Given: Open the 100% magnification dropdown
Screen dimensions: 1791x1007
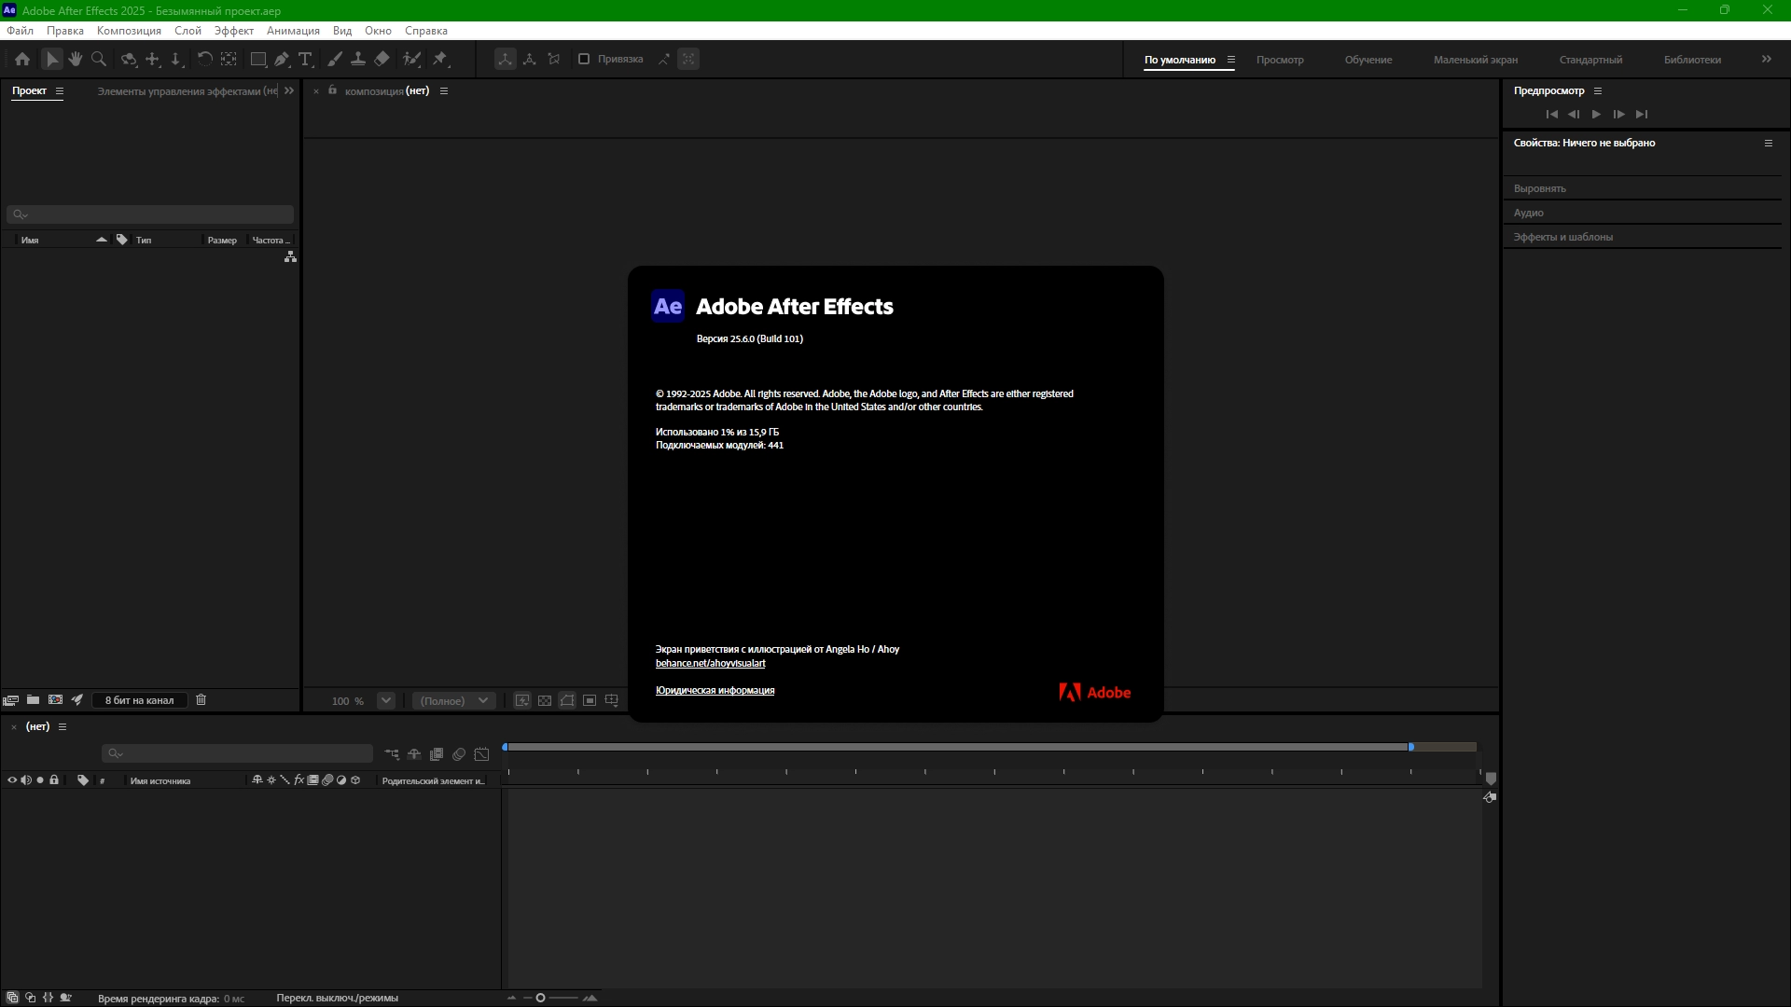Looking at the screenshot, I should tap(386, 700).
